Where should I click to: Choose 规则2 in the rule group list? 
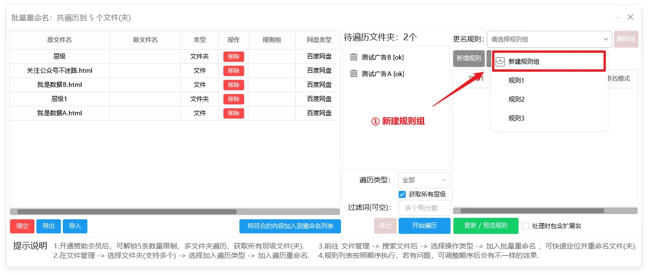[516, 100]
